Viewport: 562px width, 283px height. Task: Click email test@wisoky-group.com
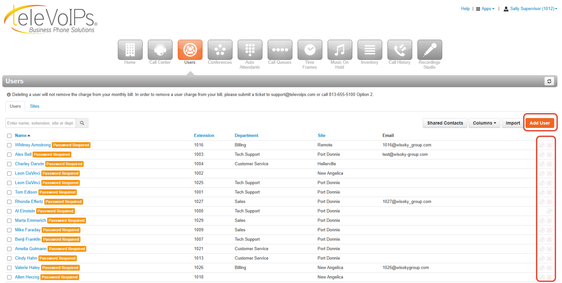click(405, 154)
